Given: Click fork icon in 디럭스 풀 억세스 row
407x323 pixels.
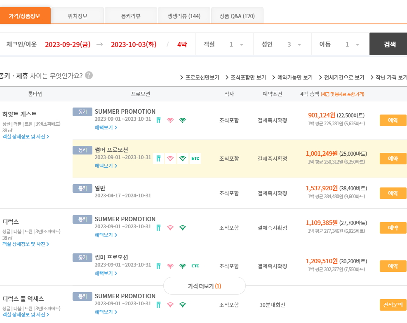Looking at the screenshot, I should pyautogui.click(x=159, y=305).
